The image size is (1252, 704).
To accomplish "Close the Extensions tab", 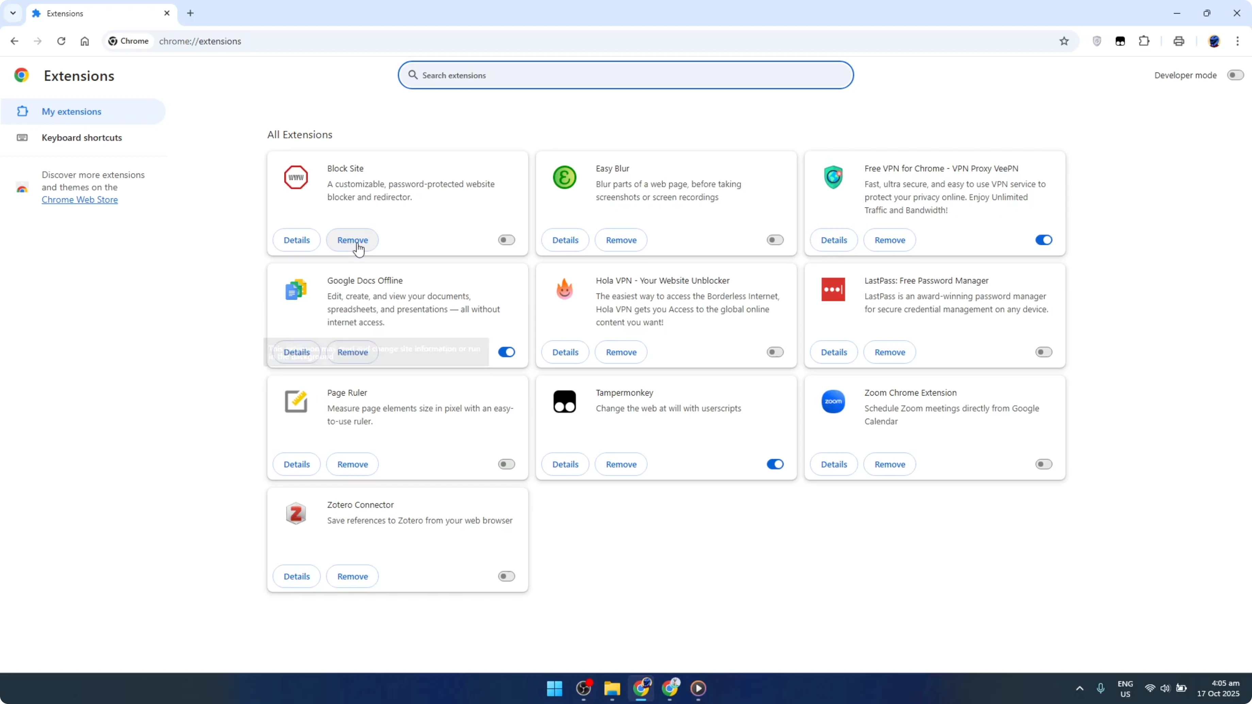I will point(167,13).
